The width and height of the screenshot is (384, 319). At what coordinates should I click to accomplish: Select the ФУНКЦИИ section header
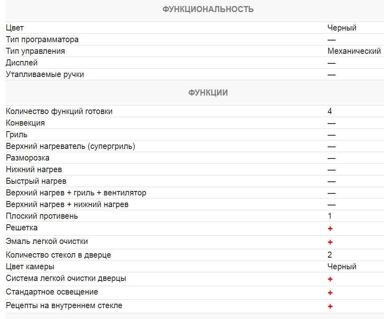tap(208, 93)
